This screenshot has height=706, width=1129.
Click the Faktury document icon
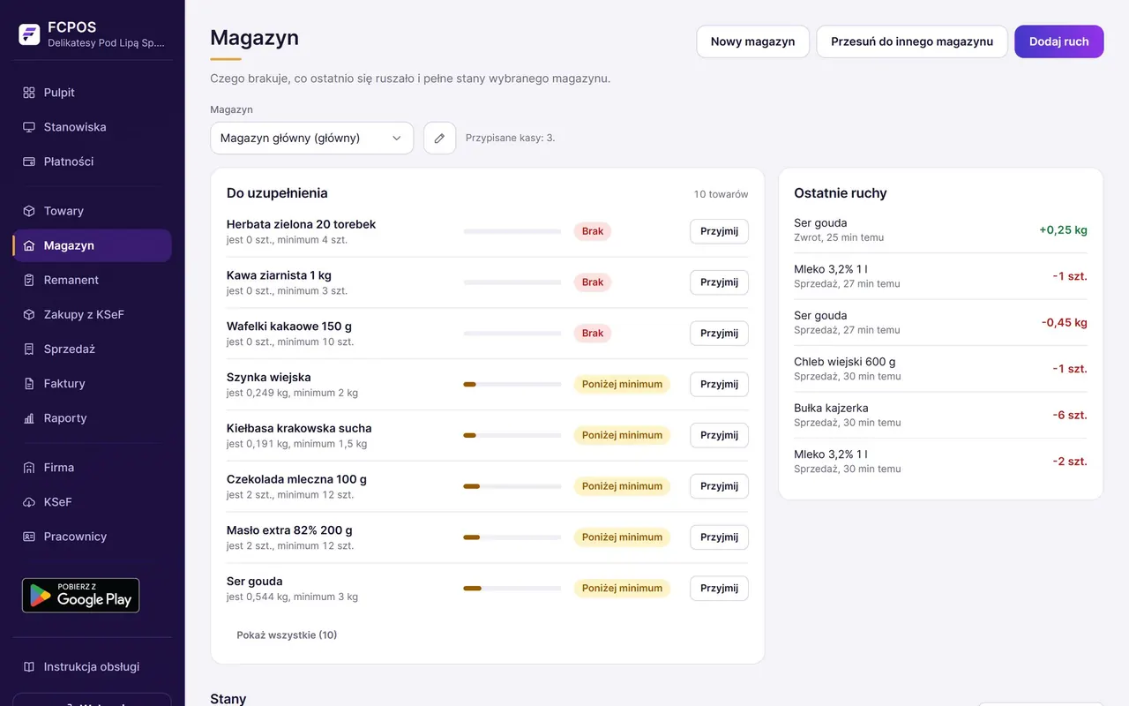coord(29,383)
